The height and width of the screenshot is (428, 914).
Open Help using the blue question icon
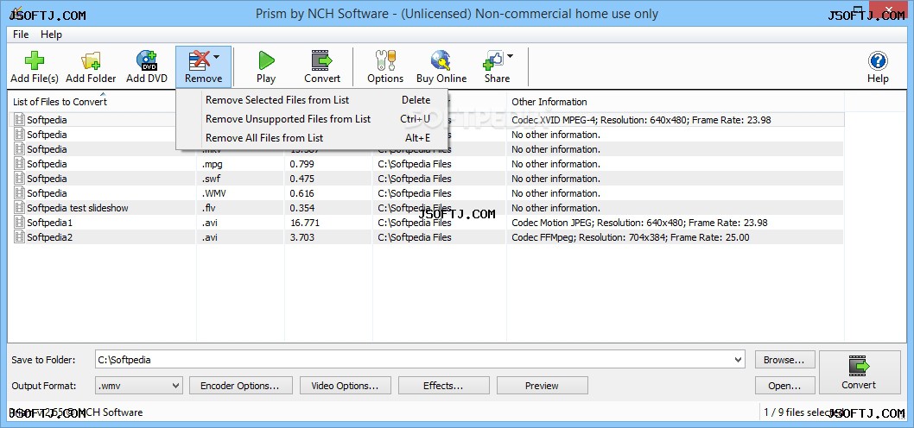pyautogui.click(x=877, y=60)
